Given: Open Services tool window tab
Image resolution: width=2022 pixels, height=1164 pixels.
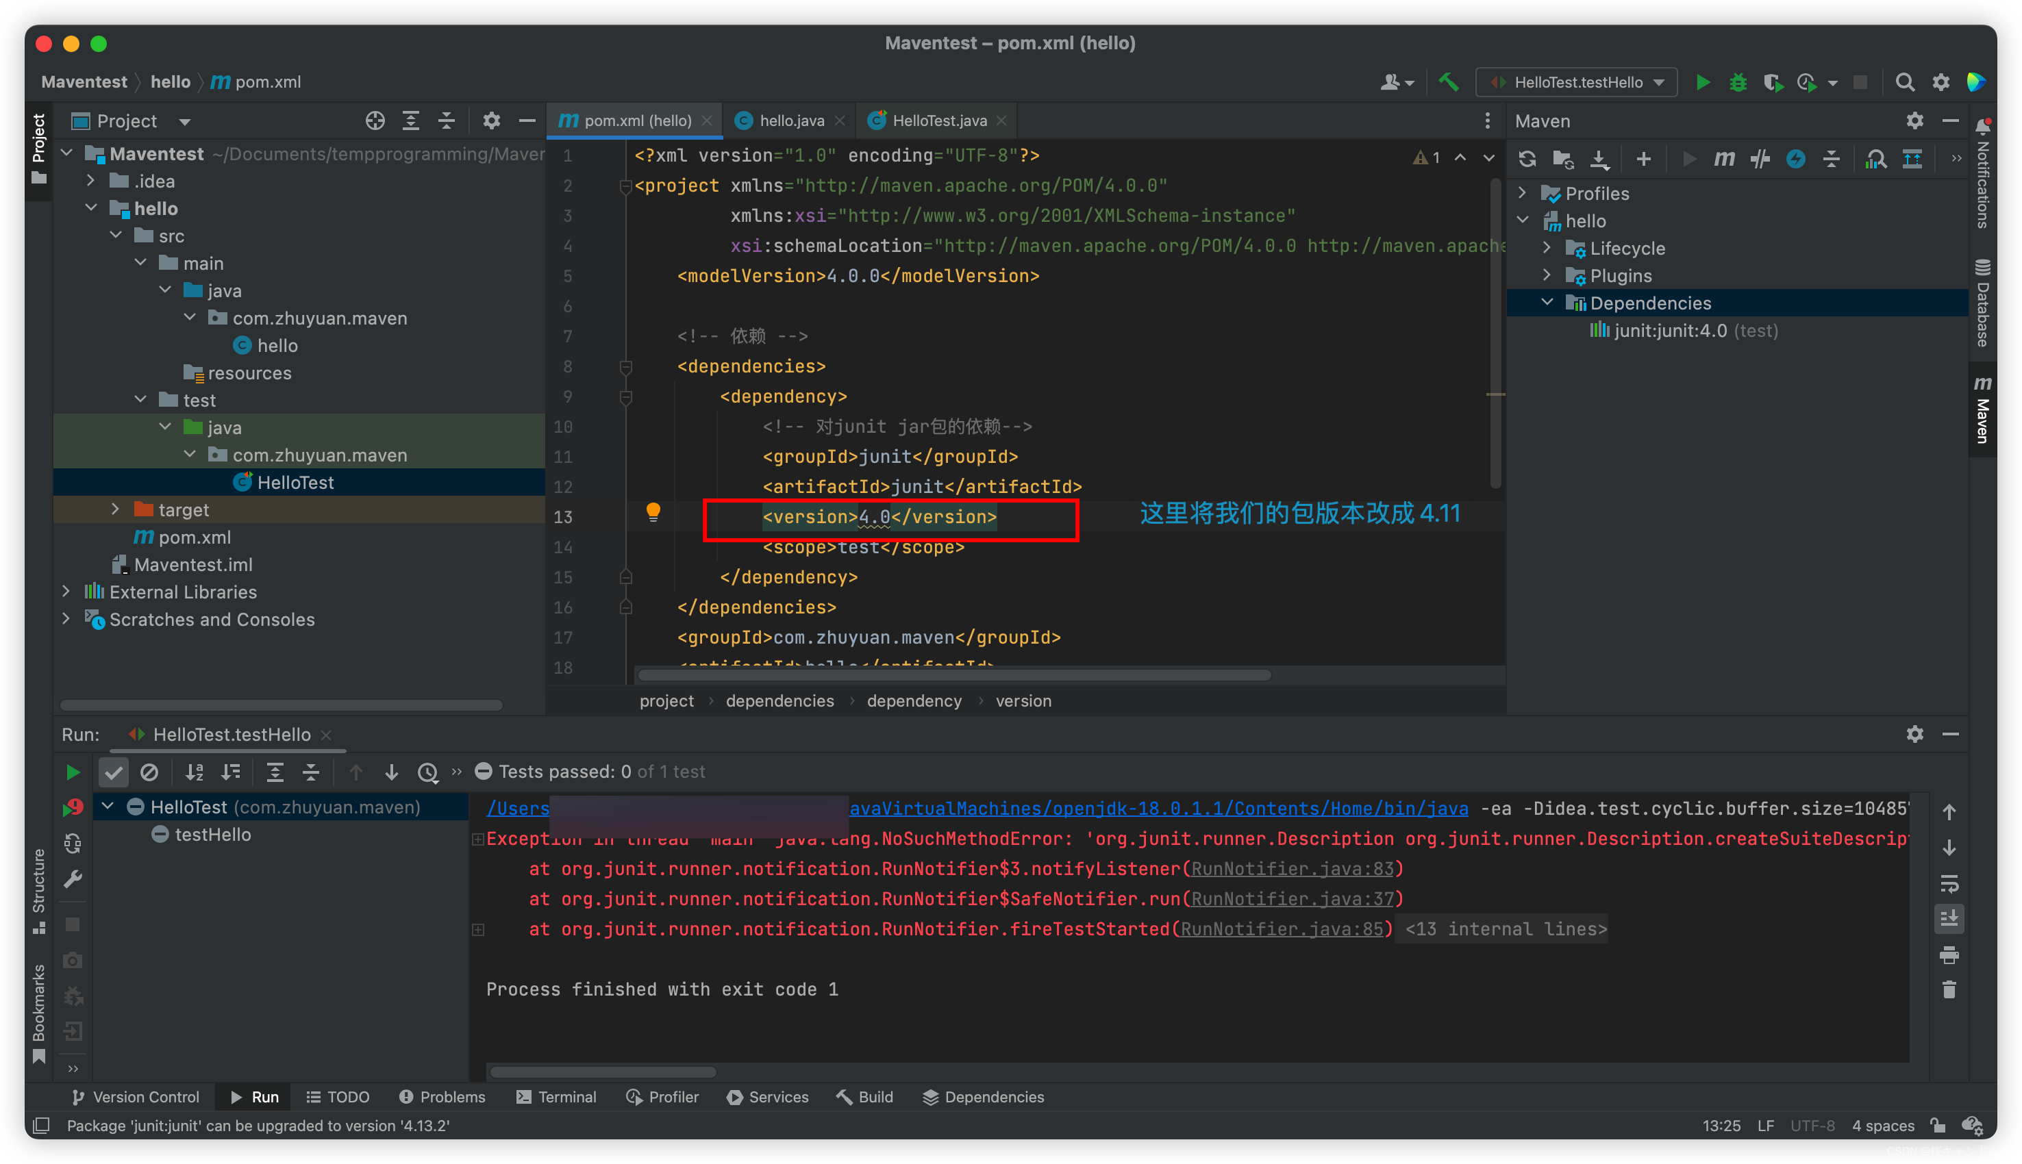Looking at the screenshot, I should [x=768, y=1097].
